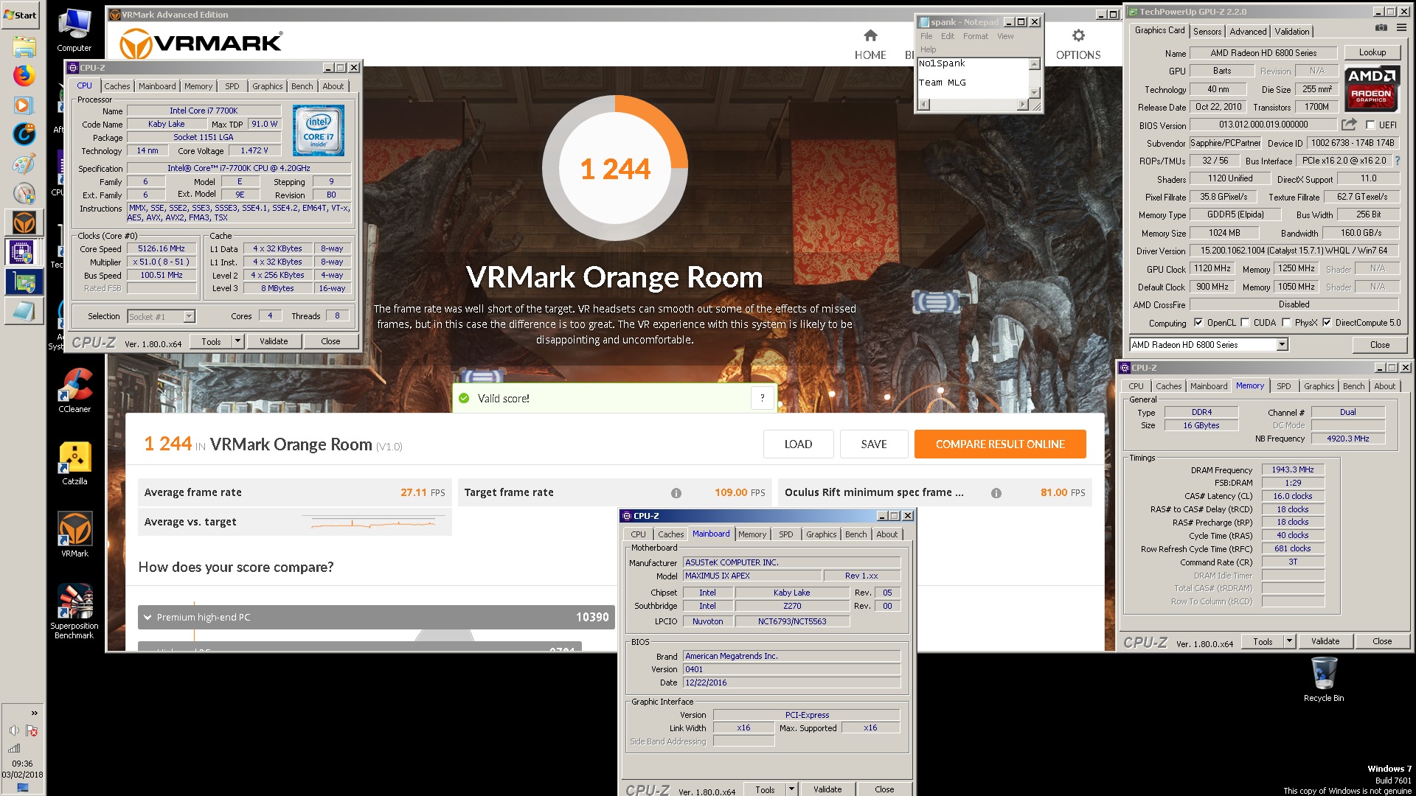
Task: Open the VRMark HOME icon
Action: point(870,36)
